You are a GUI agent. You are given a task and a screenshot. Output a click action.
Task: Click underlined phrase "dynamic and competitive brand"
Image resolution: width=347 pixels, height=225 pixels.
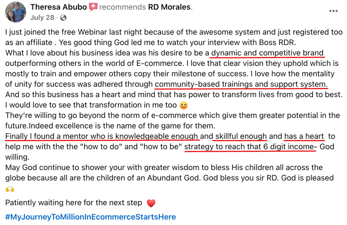[267, 53]
